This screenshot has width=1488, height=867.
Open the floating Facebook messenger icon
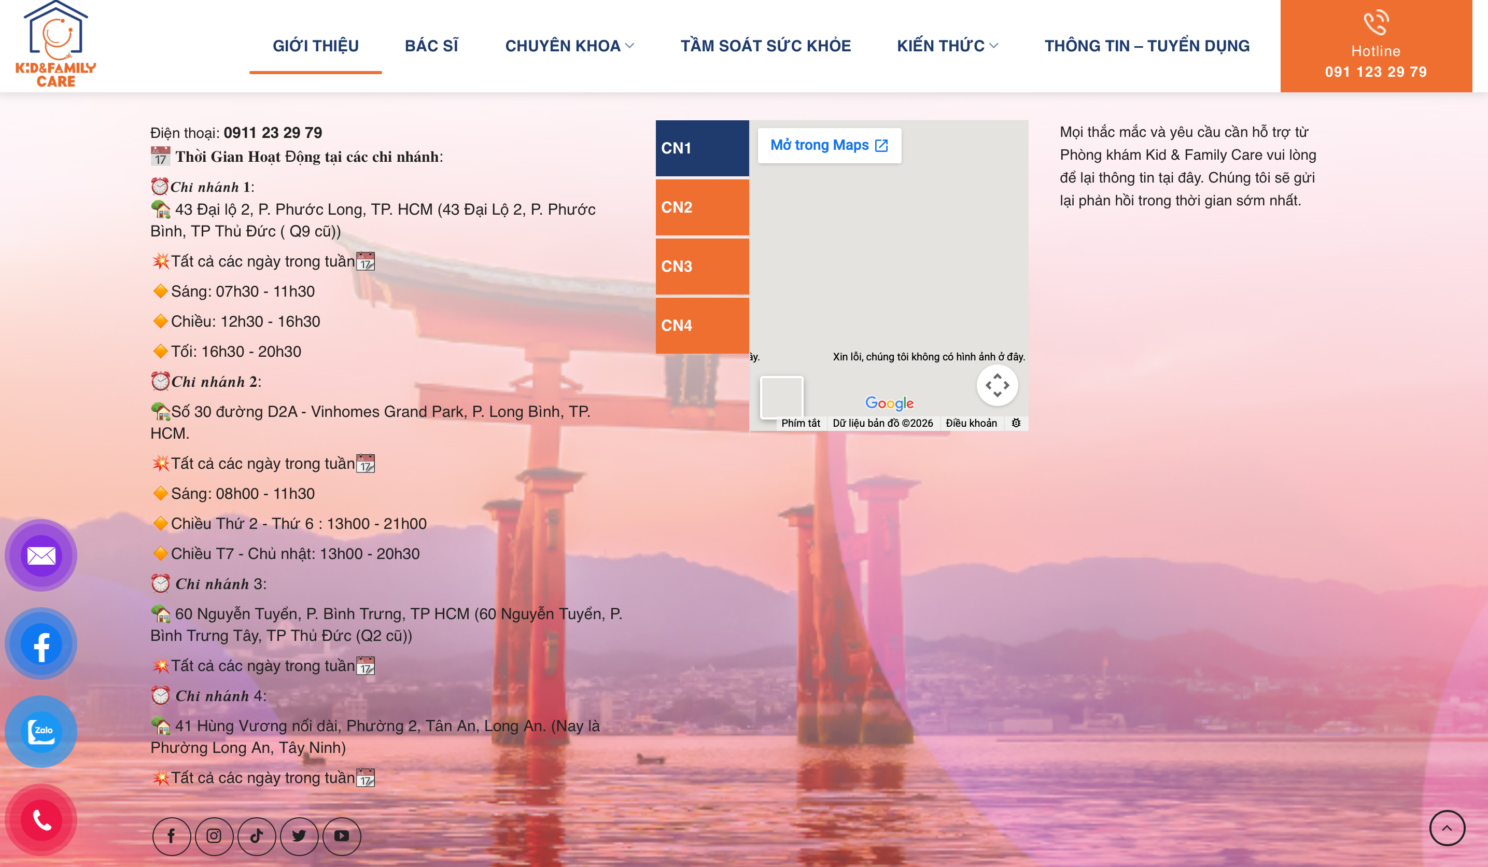(x=41, y=643)
